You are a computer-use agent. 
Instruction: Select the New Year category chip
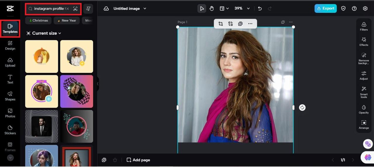point(67,20)
